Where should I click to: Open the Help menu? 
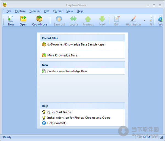click(80, 11)
